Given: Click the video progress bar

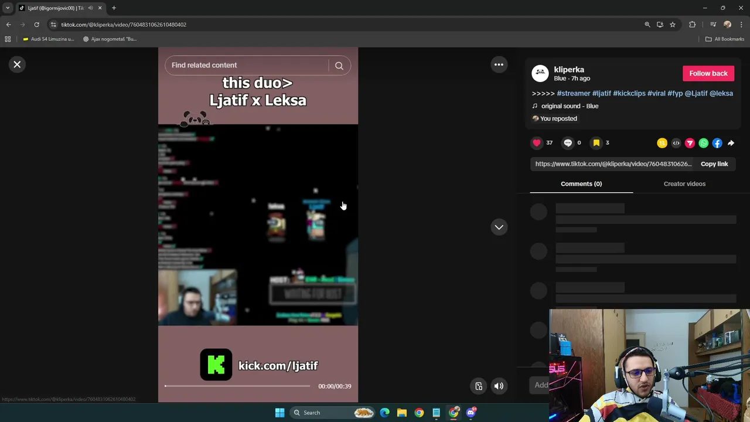Looking at the screenshot, I should point(237,386).
